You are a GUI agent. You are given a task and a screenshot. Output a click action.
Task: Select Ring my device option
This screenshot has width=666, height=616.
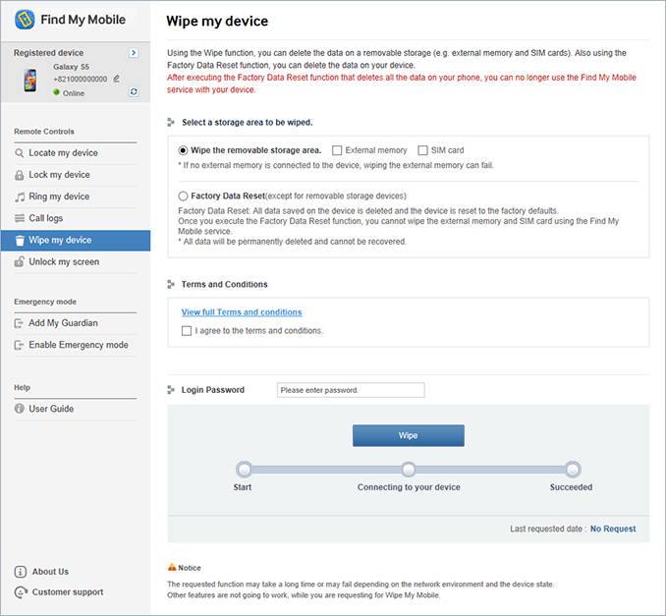[59, 196]
